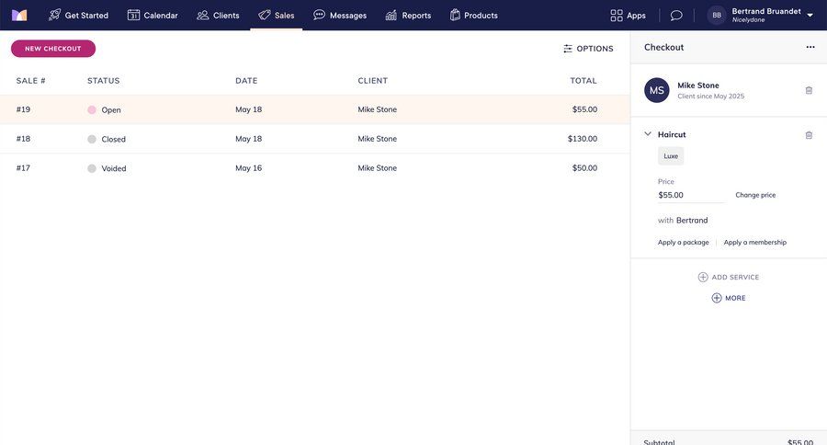827x445 pixels.
Task: Start a New Checkout
Action: coord(53,49)
